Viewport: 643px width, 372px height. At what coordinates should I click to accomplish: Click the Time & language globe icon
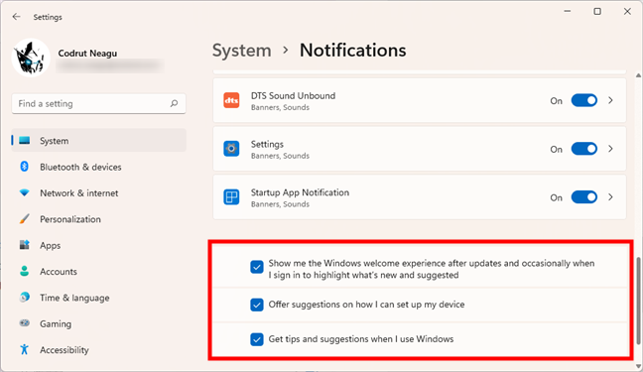click(x=25, y=298)
